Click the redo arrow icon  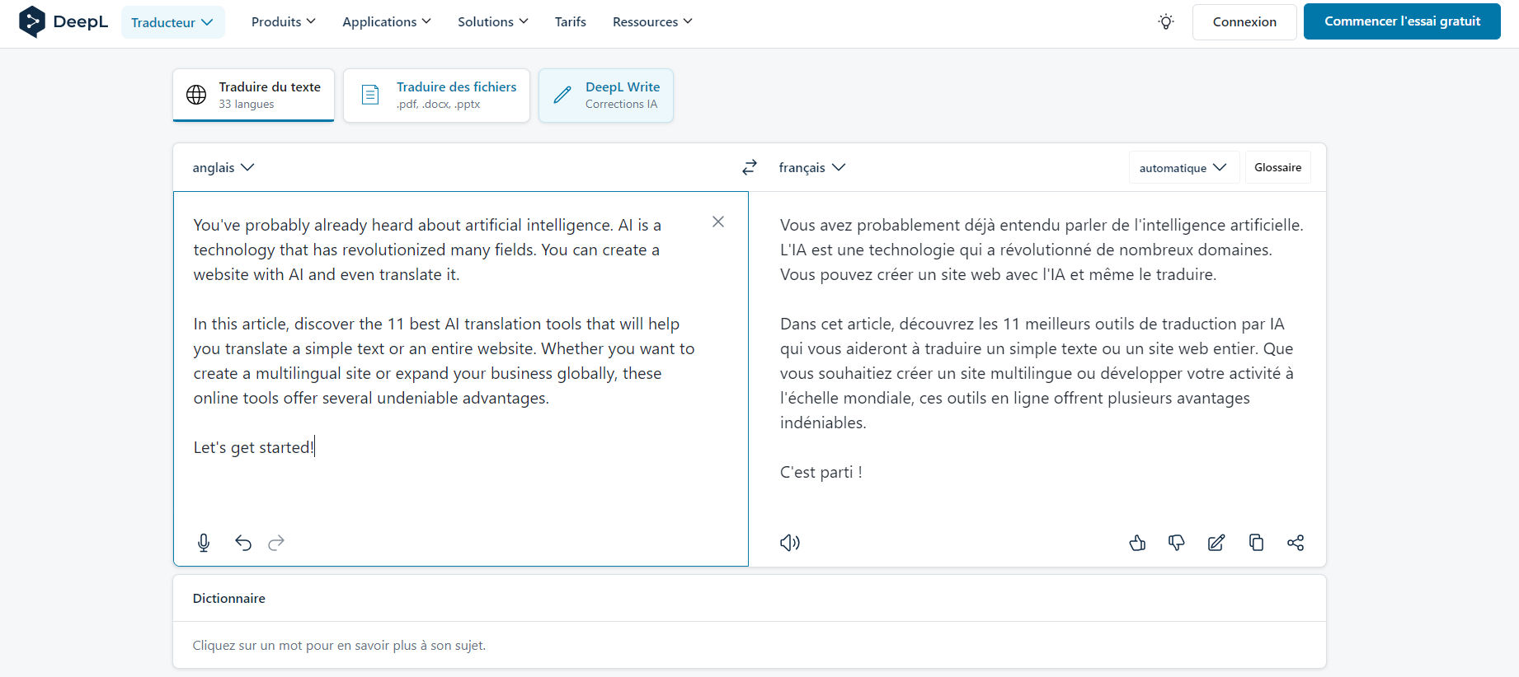tap(276, 542)
